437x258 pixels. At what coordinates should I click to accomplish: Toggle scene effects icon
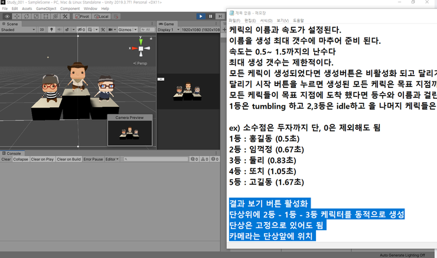(x=67, y=30)
